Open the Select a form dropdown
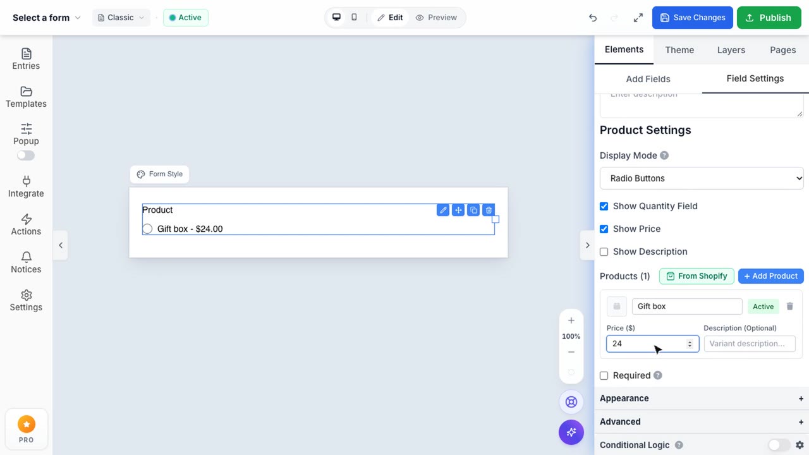 (x=47, y=18)
